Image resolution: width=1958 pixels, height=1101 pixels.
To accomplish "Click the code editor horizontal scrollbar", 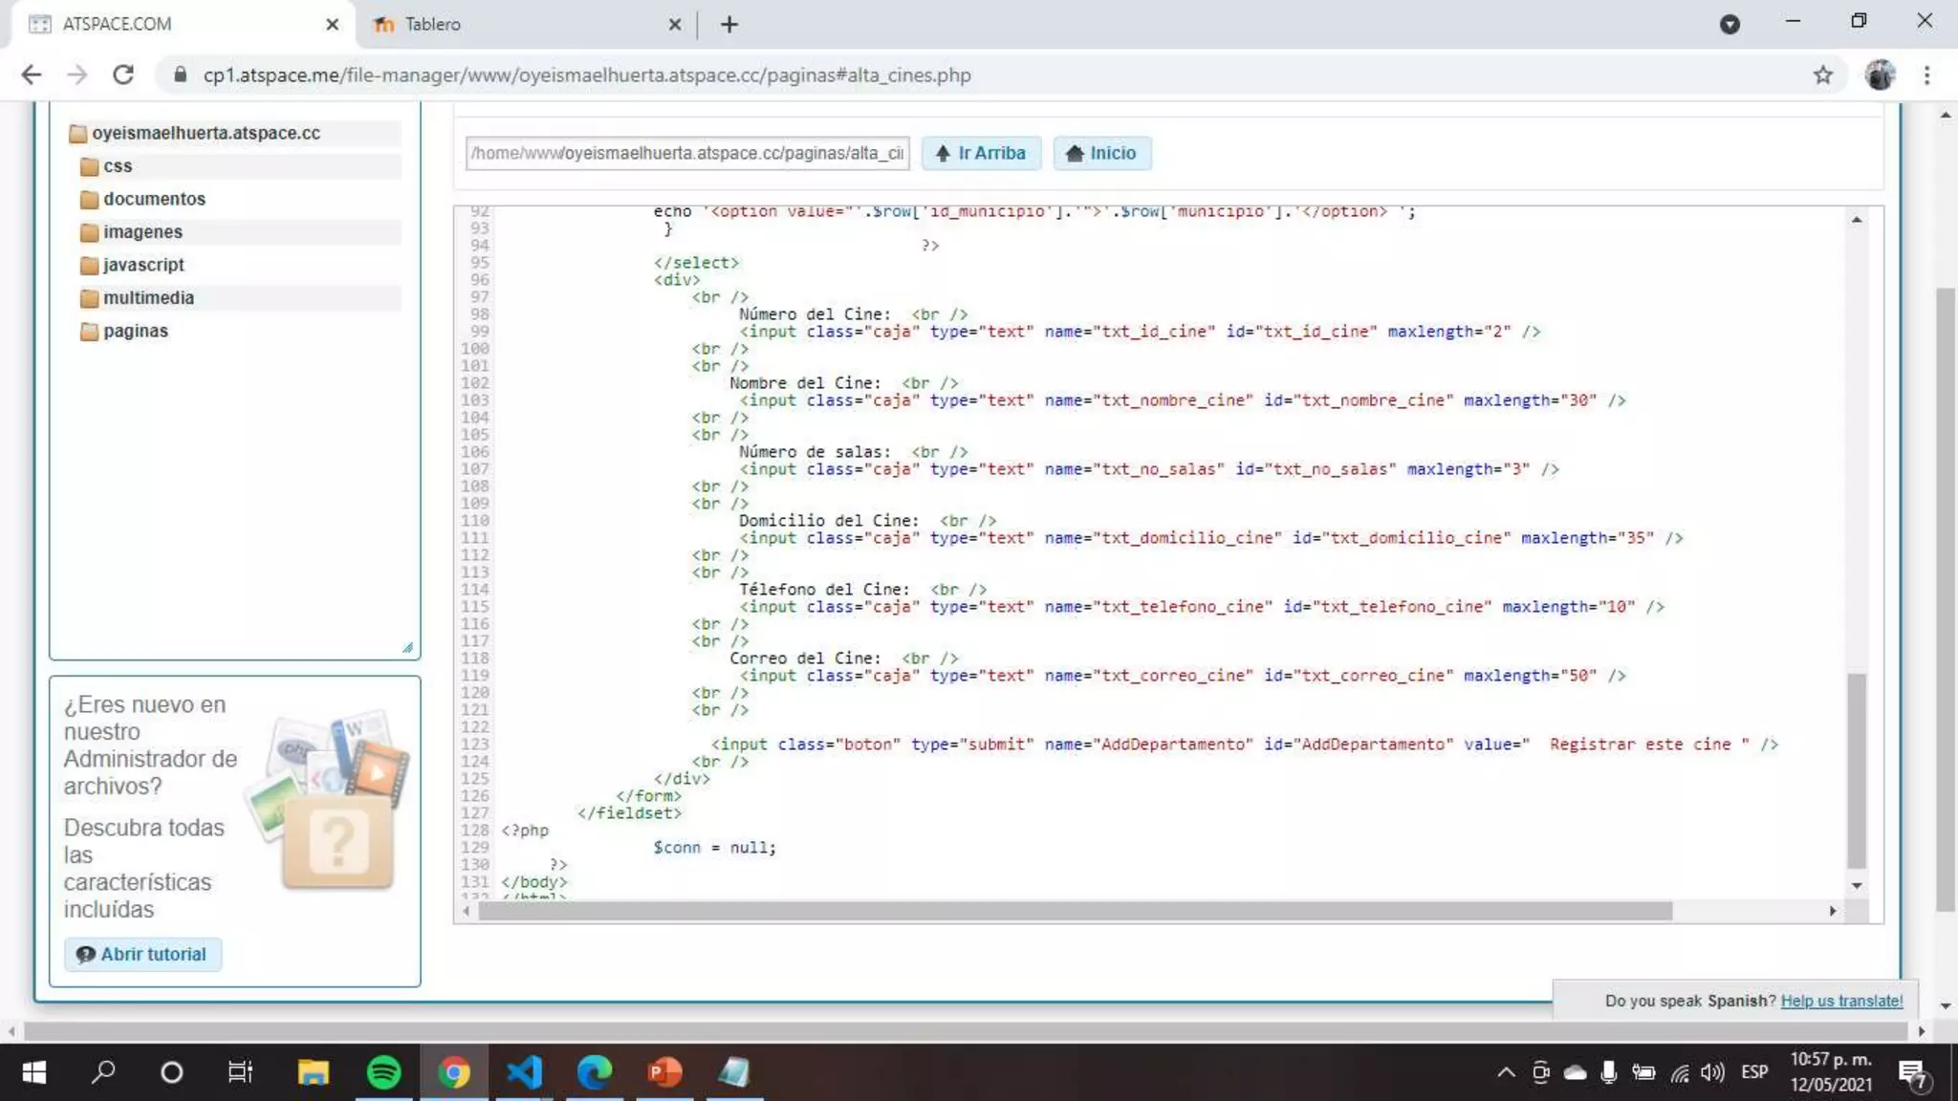I will pos(1075,911).
